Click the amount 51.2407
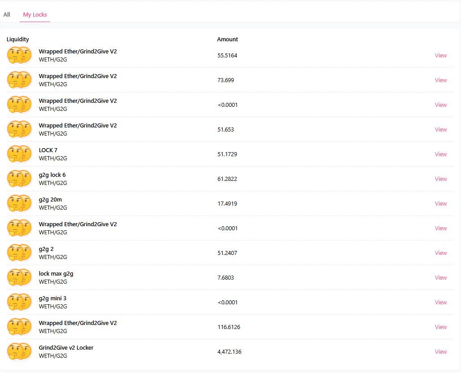Image resolution: width=461 pixels, height=373 pixels. tap(227, 253)
